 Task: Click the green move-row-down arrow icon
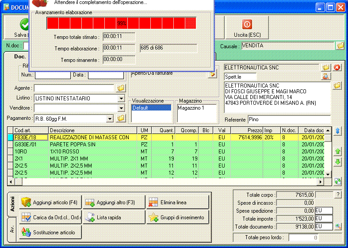coord(338,162)
